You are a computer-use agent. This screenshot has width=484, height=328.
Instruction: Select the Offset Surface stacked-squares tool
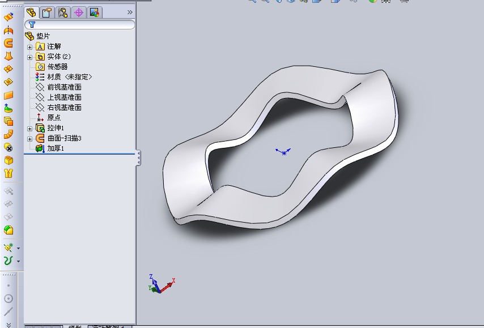click(9, 121)
